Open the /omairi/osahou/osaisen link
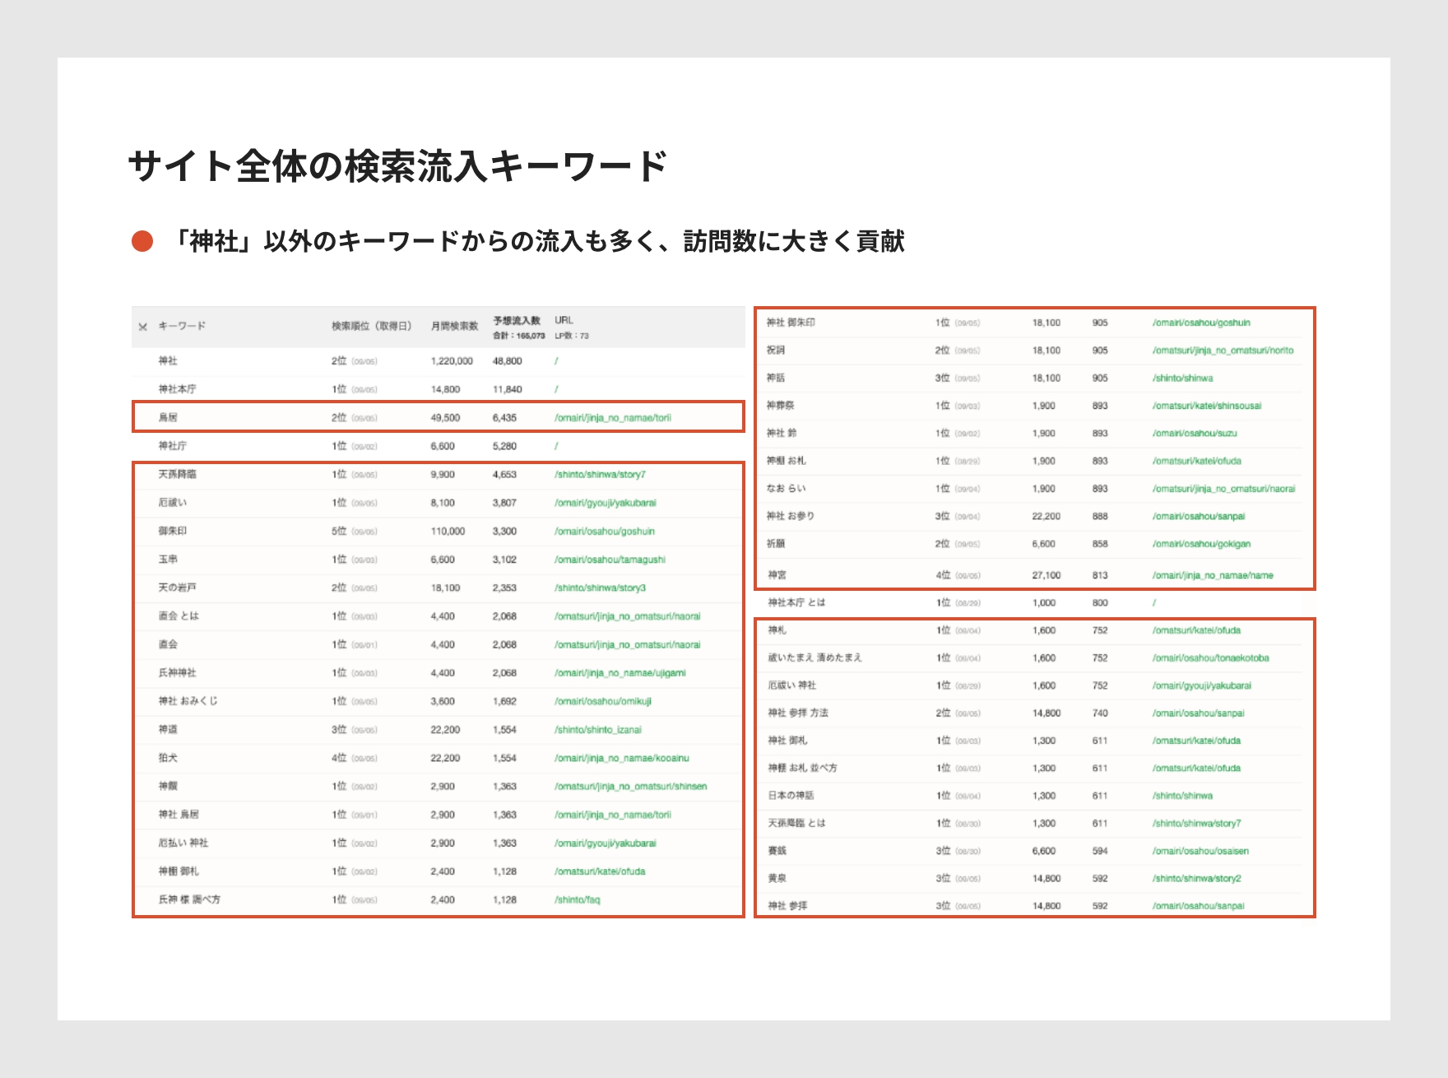The height and width of the screenshot is (1078, 1448). (x=1200, y=852)
